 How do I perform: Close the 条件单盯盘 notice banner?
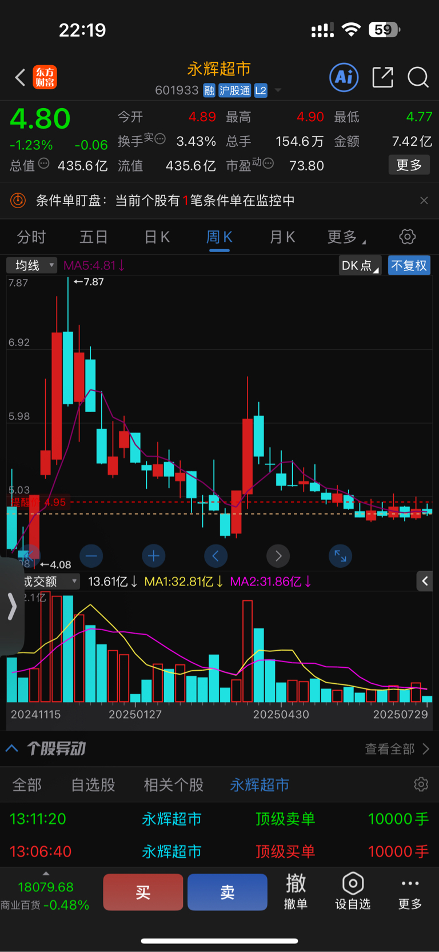click(x=424, y=200)
